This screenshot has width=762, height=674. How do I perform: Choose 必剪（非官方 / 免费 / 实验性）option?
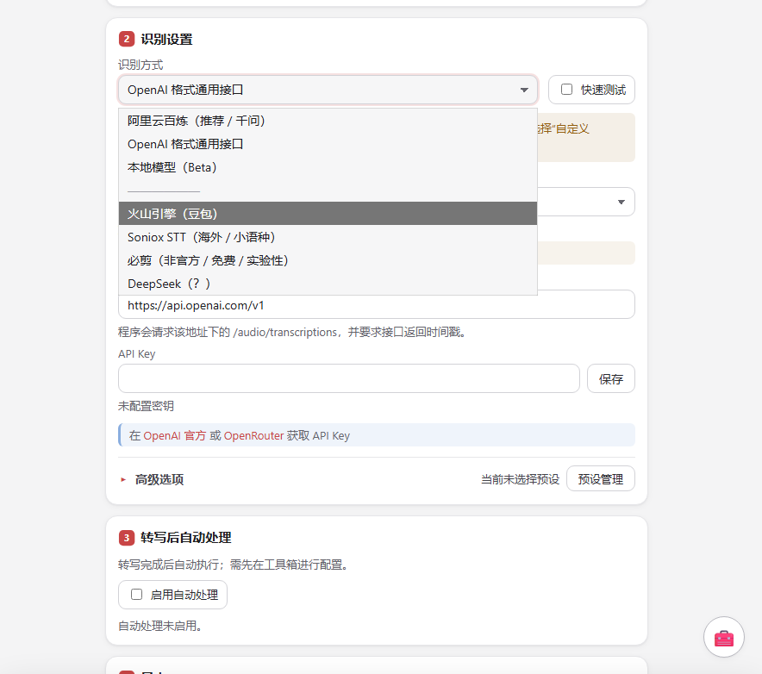click(328, 260)
